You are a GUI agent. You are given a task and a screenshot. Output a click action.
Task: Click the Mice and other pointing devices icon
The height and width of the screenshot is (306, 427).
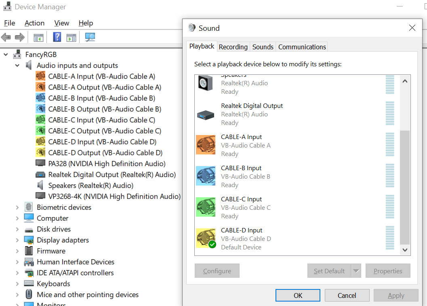[x=29, y=294]
